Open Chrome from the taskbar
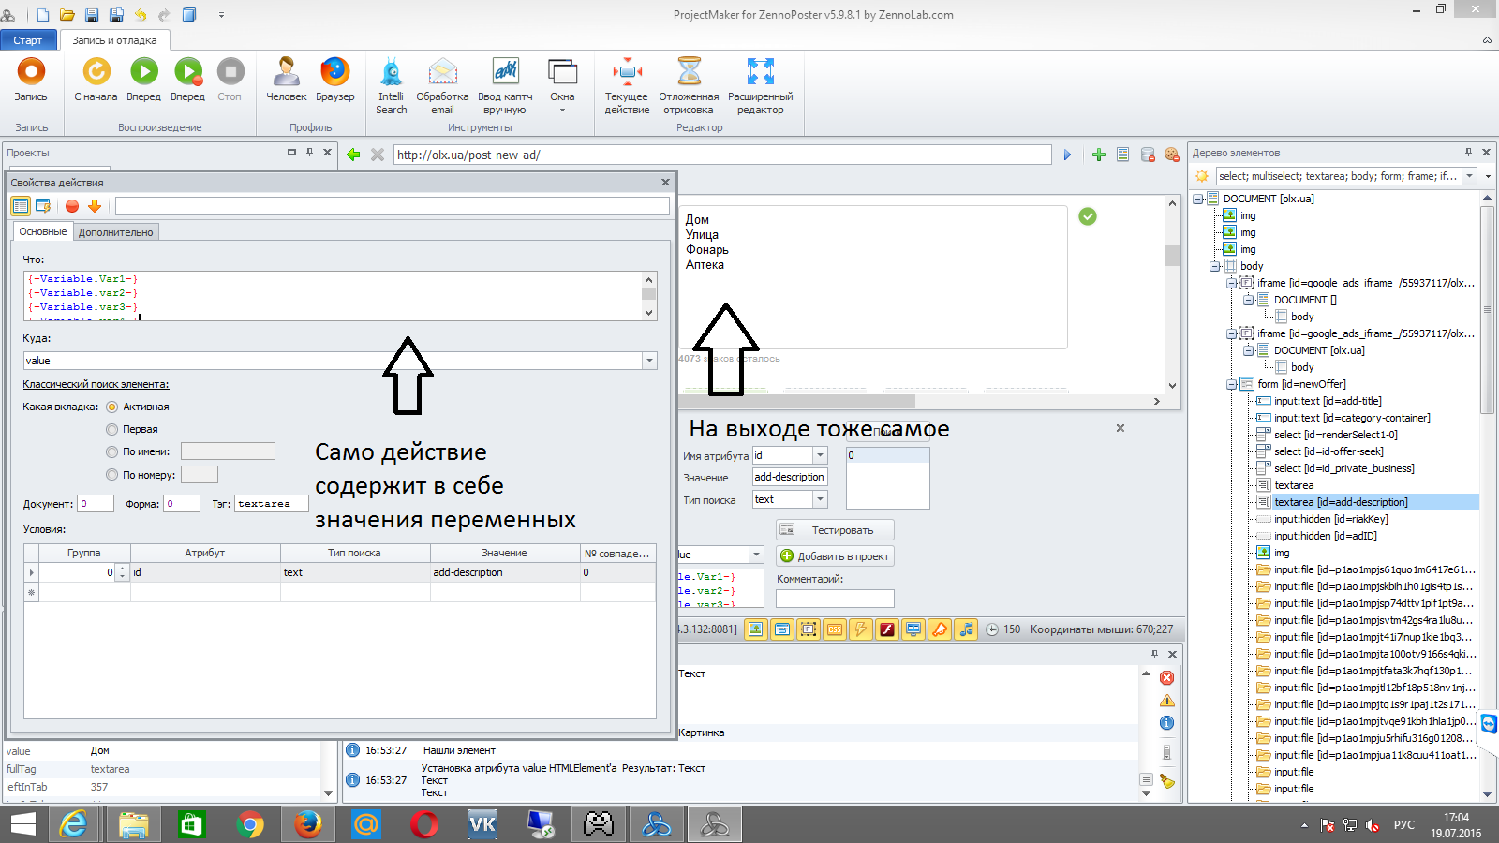This screenshot has width=1499, height=843. pos(250,824)
